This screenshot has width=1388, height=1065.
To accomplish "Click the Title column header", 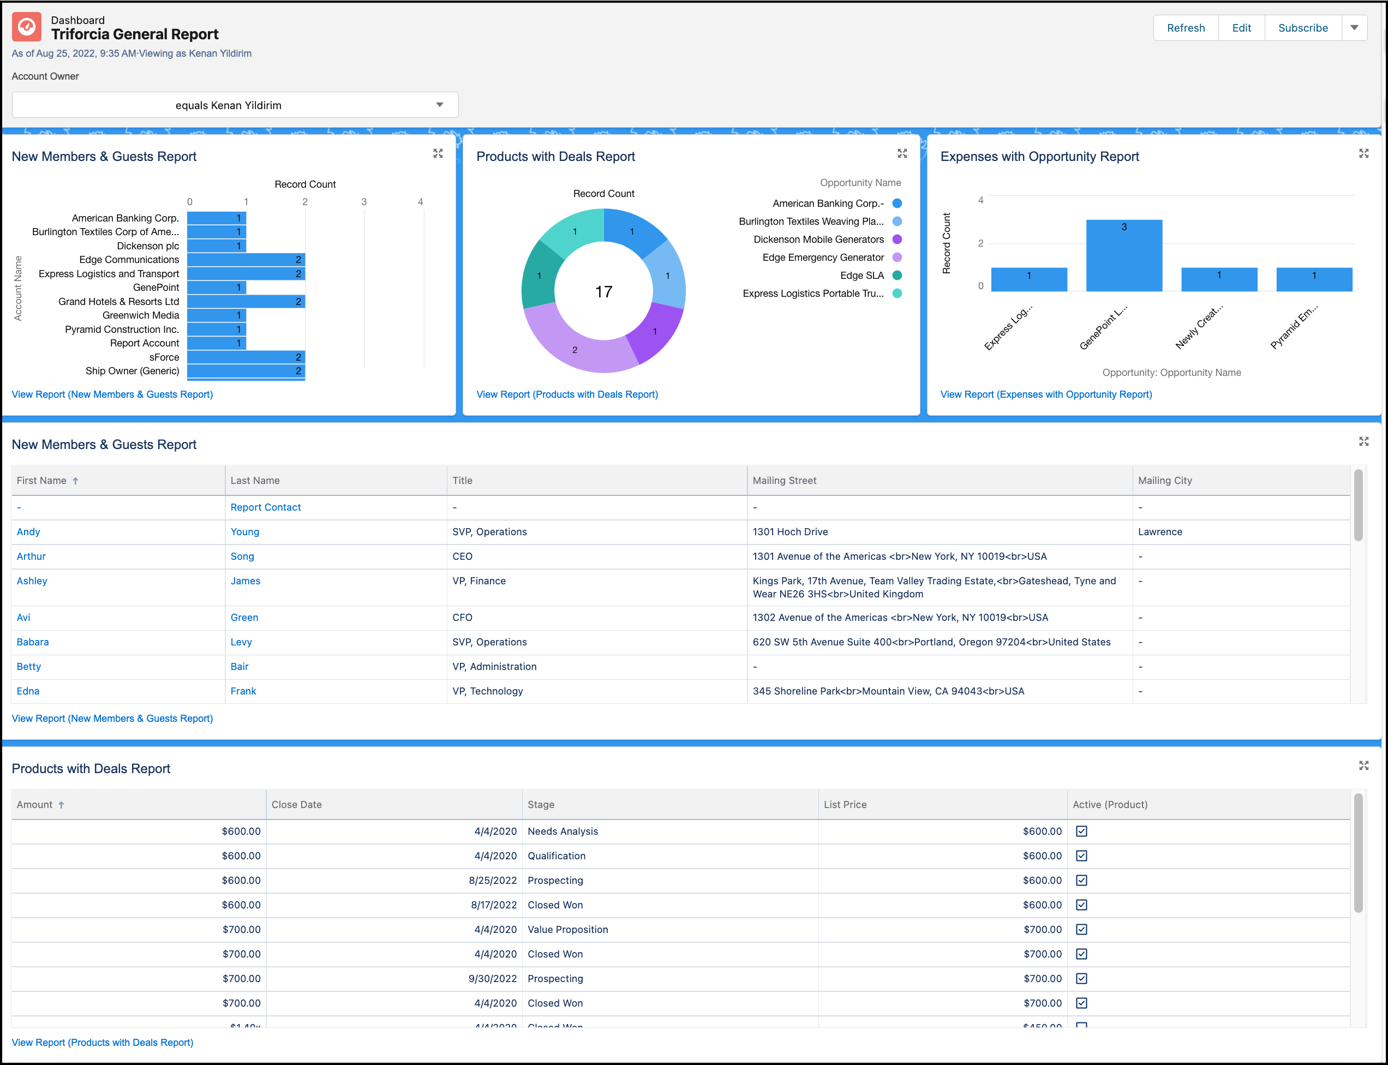I will point(597,481).
